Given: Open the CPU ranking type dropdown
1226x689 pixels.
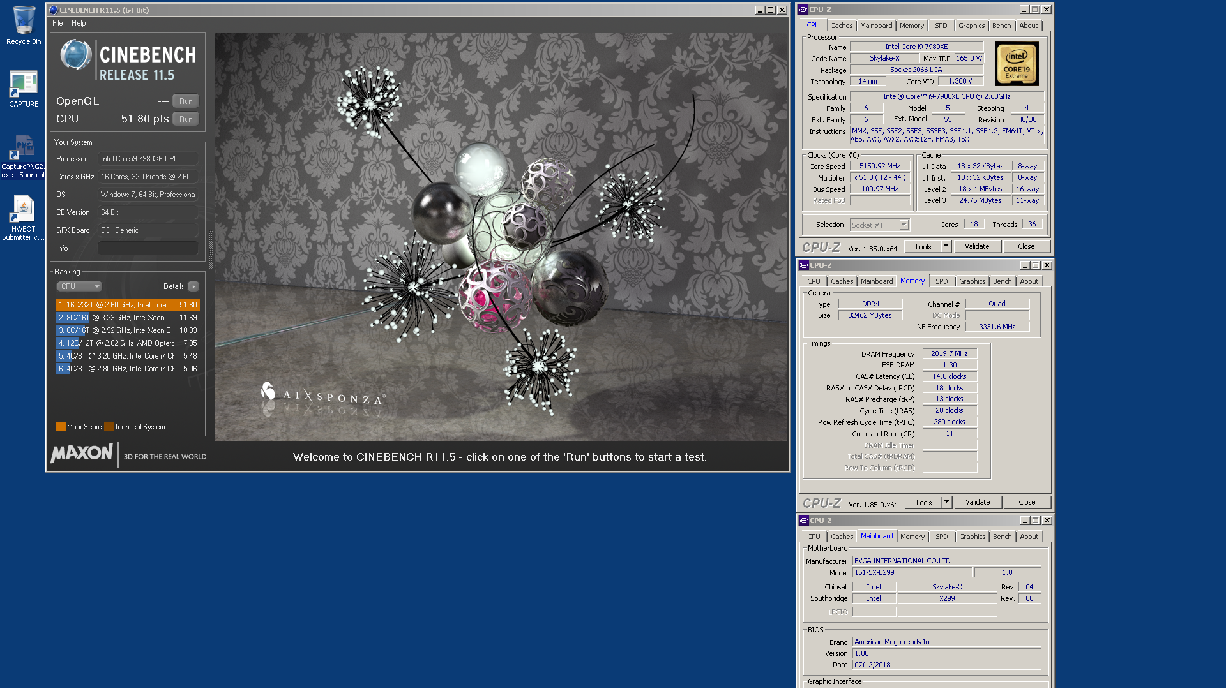Looking at the screenshot, I should point(79,286).
